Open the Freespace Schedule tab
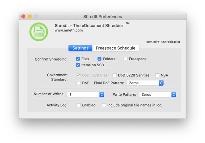This screenshot has height=143, width=205. 116,48
